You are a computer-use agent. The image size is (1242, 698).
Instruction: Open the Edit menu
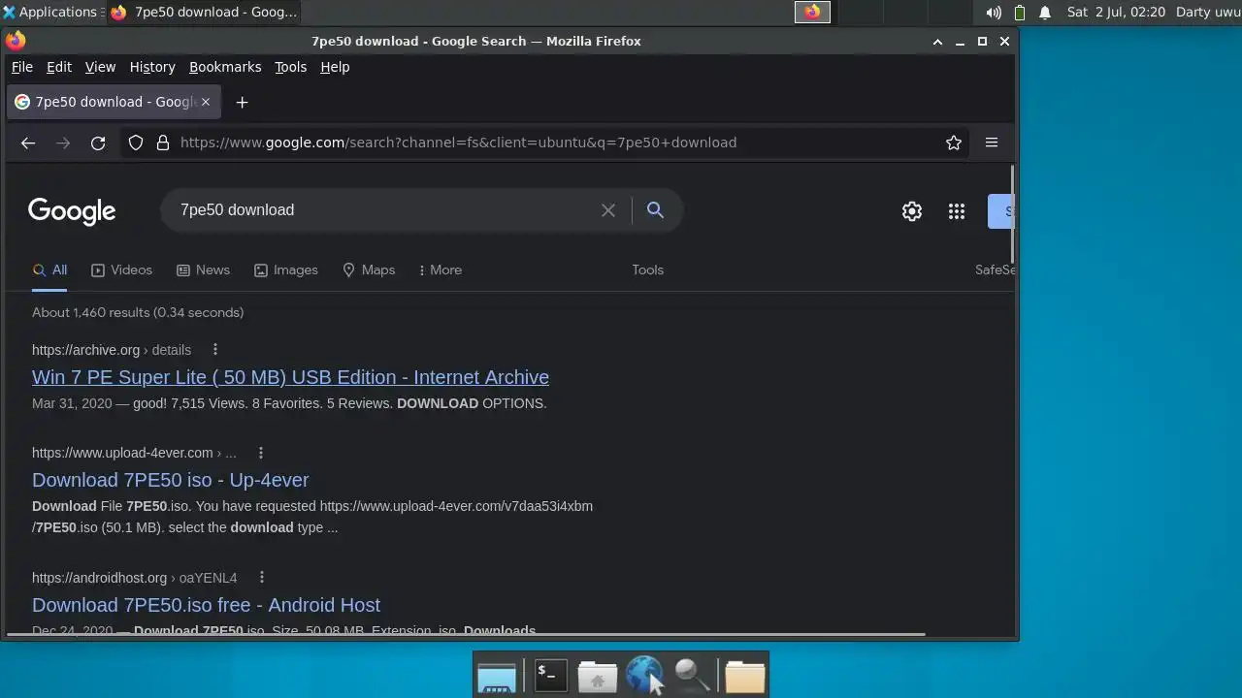click(59, 67)
